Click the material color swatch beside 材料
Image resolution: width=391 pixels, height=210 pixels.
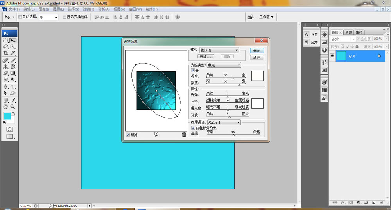pos(257,103)
